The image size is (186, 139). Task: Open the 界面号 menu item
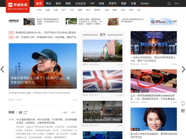112,3
